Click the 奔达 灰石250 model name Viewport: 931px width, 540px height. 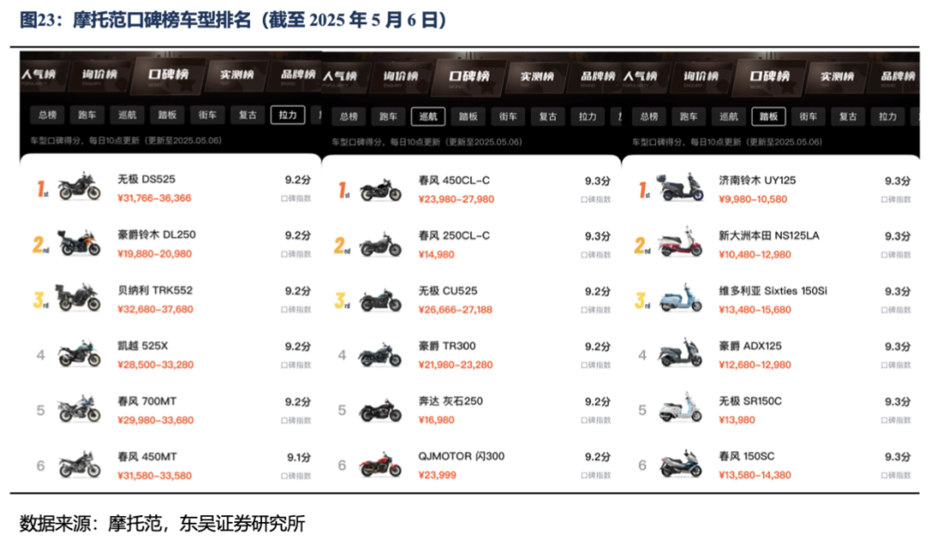click(x=451, y=401)
